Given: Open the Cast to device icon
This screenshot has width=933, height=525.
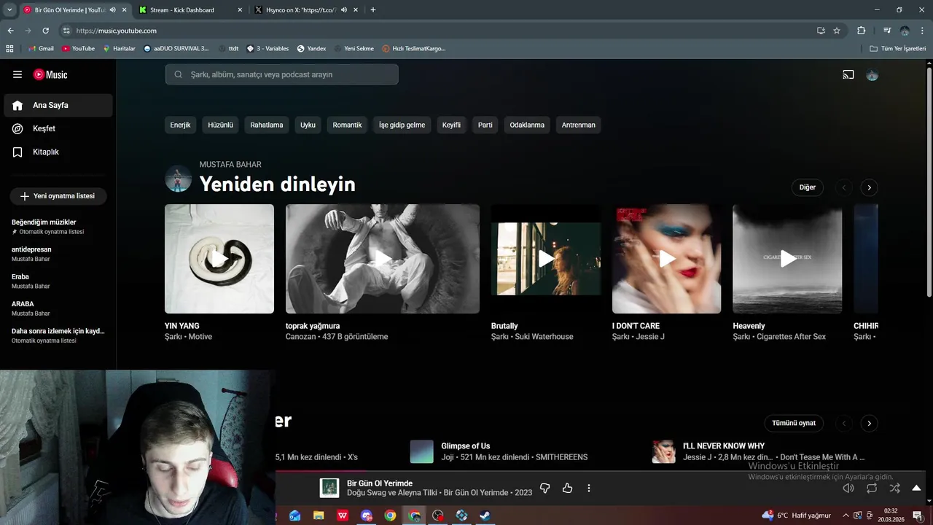Looking at the screenshot, I should (x=848, y=74).
